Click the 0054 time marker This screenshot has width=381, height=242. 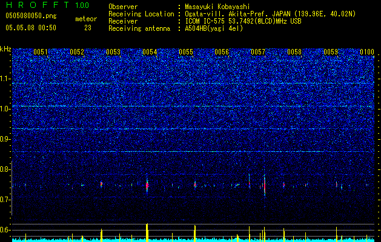[x=150, y=52]
